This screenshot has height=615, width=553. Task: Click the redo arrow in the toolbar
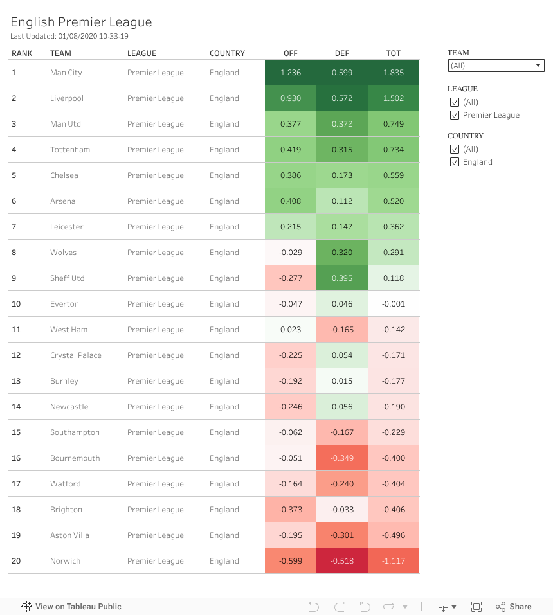pyautogui.click(x=340, y=606)
